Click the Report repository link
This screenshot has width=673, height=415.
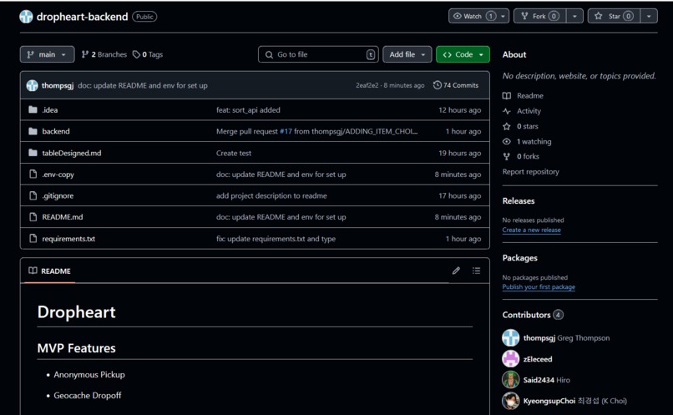[530, 172]
